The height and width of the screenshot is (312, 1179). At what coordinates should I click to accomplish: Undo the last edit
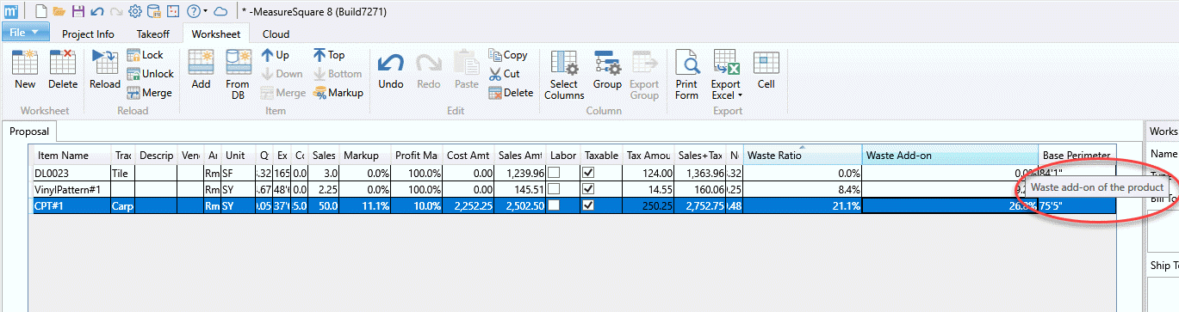(x=391, y=70)
